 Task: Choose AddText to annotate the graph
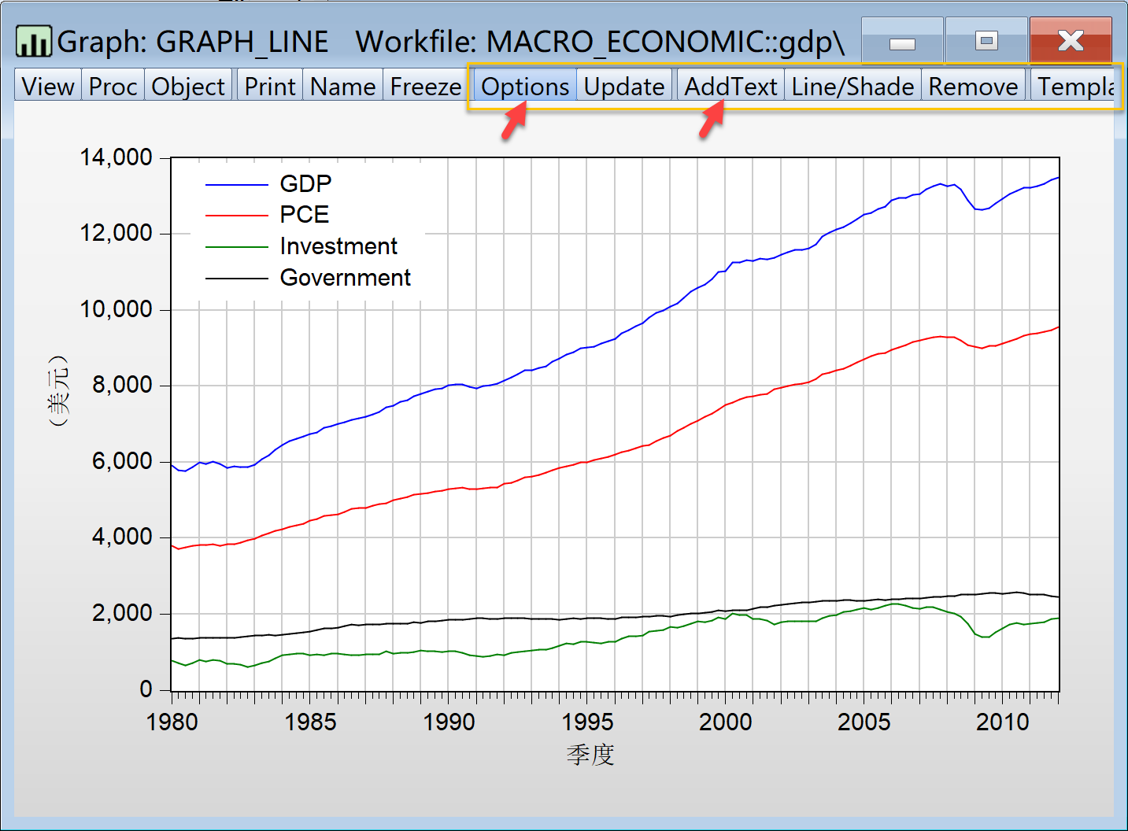point(730,86)
